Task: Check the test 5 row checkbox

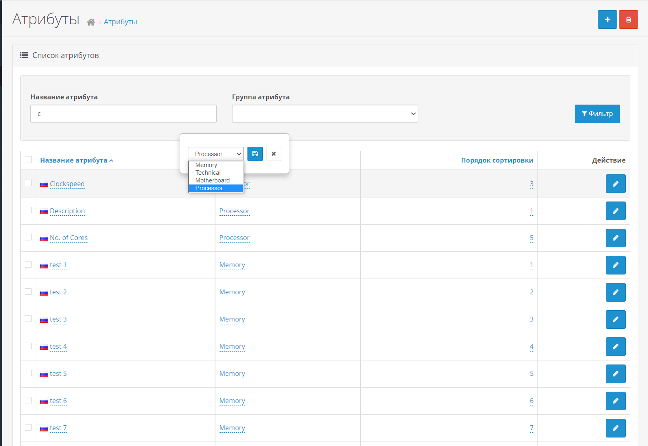Action: tap(28, 373)
